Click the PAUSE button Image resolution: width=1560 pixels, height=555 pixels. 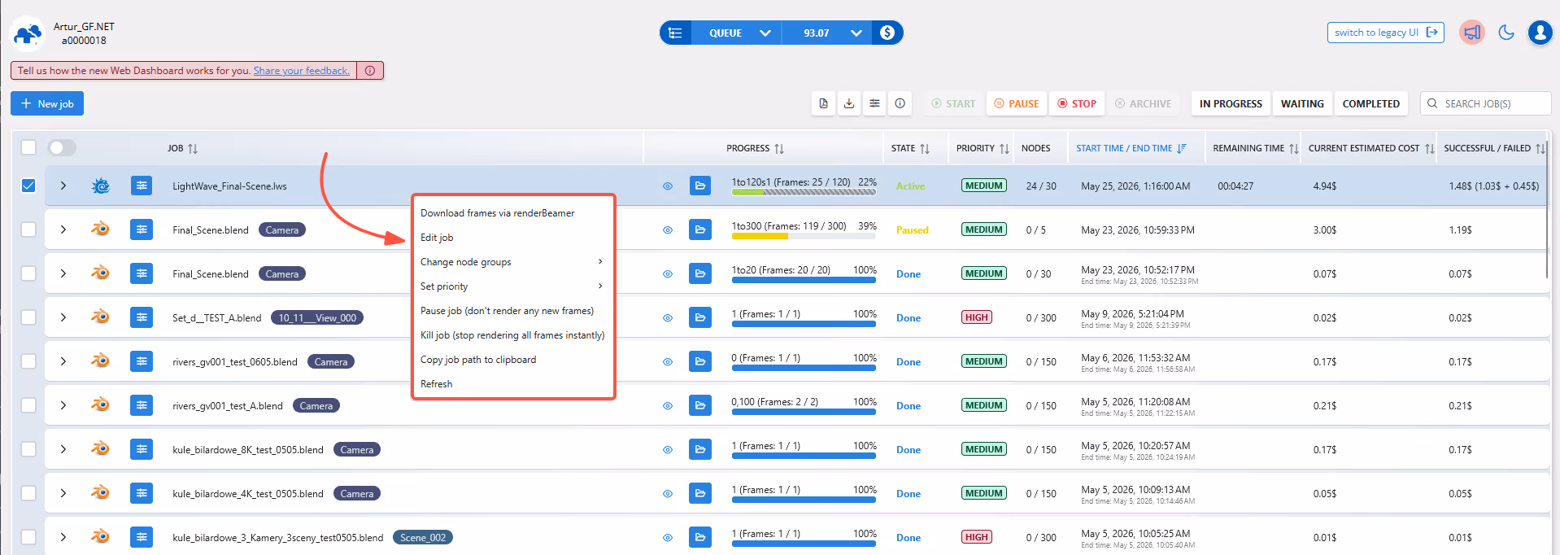1017,103
